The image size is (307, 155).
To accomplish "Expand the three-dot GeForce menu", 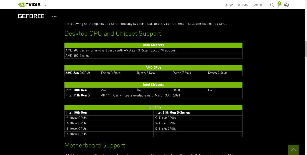I will point(54,16).
